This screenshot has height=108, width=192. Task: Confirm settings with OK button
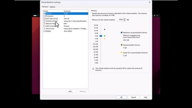[121, 97]
